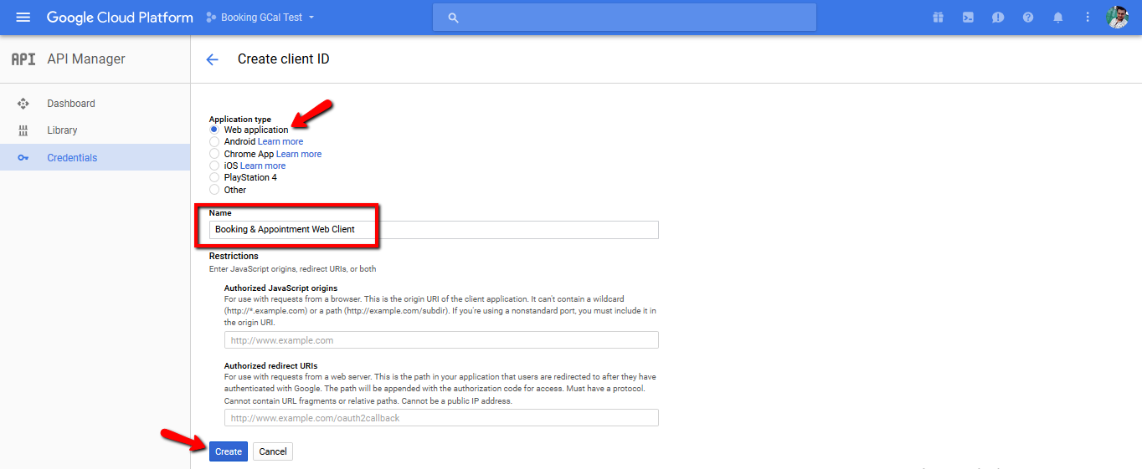Open the feedback alert icon
Image resolution: width=1142 pixels, height=469 pixels.
point(998,18)
